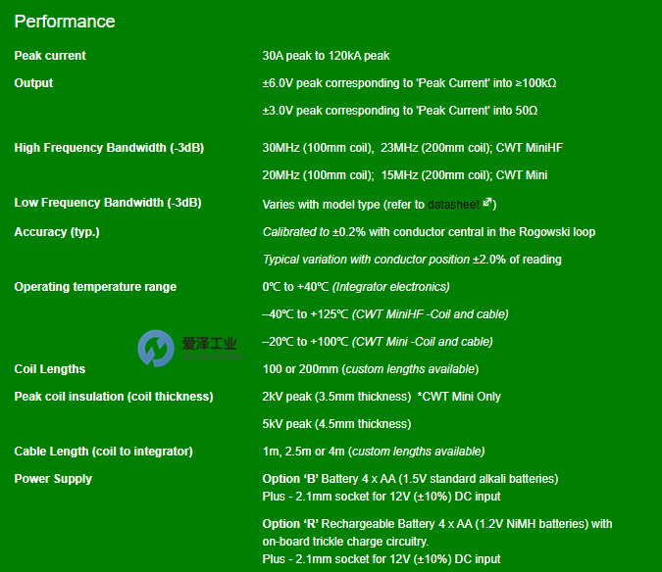Click the Option 'B' battery text
The width and height of the screenshot is (662, 572).
(410, 479)
